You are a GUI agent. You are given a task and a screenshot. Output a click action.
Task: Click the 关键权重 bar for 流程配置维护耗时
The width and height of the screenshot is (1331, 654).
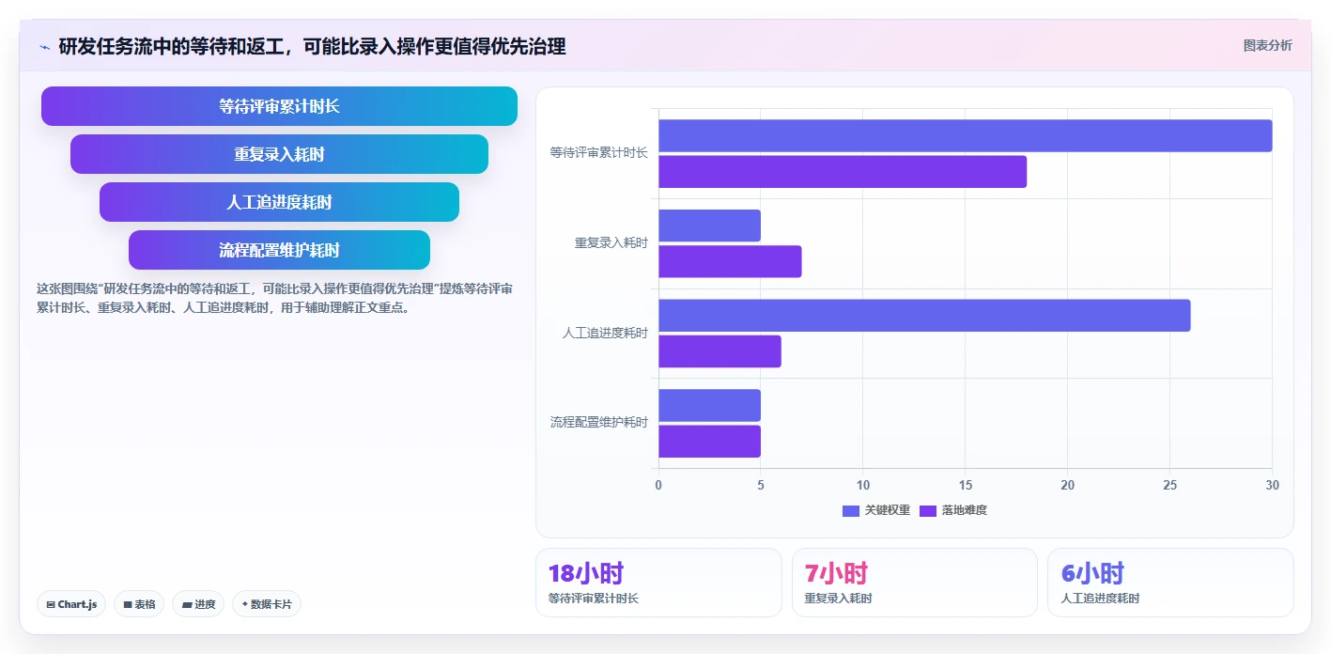(709, 405)
